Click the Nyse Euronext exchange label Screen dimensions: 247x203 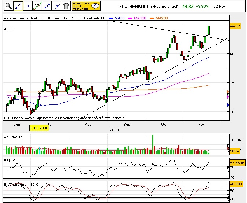click(165, 7)
